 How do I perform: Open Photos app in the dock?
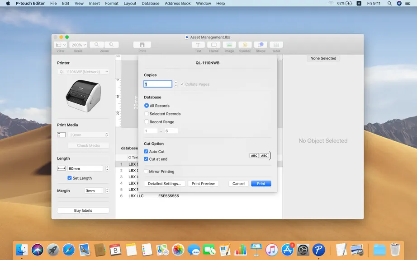tap(178, 250)
